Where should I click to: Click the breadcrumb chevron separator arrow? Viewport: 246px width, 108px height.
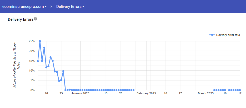point(52,7)
